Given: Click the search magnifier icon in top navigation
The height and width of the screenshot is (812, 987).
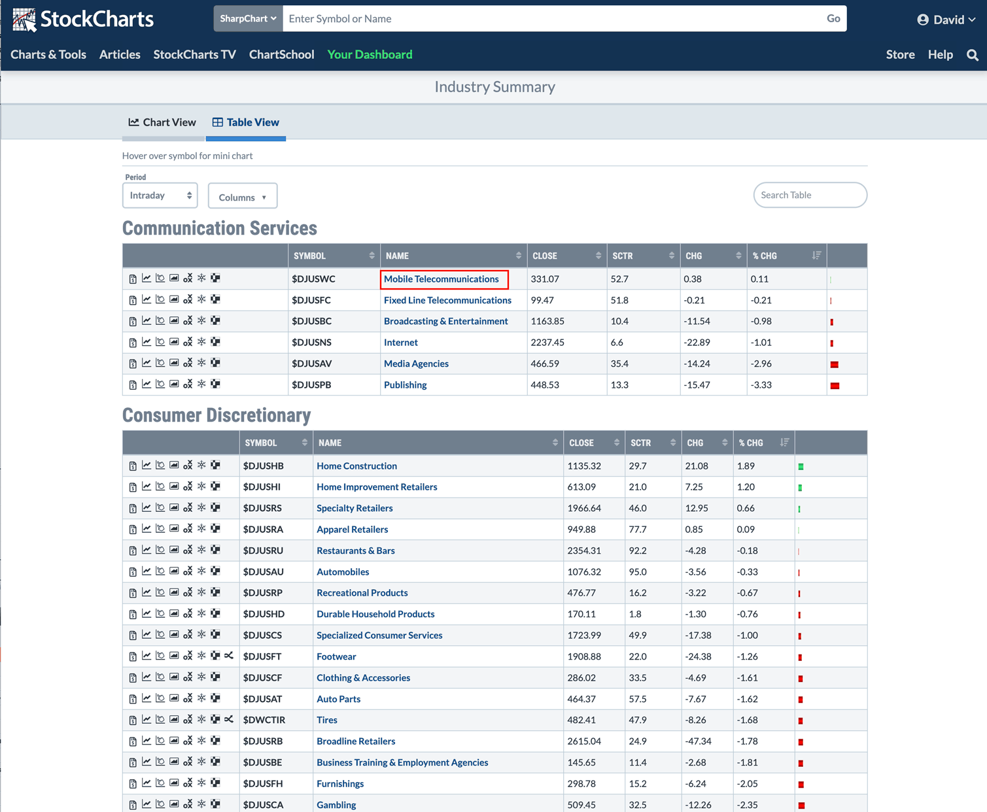Looking at the screenshot, I should click(x=972, y=55).
